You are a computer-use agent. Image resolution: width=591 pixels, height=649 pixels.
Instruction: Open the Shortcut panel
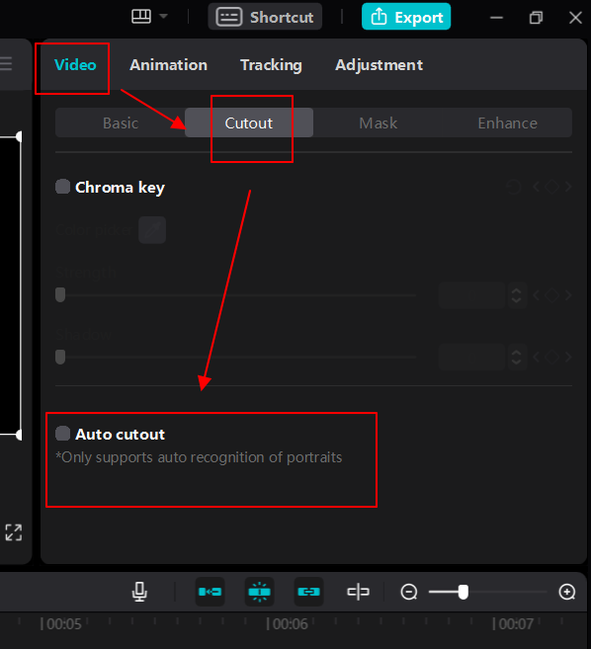point(265,17)
